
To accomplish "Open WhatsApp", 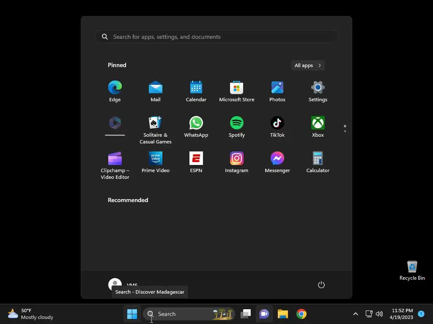I will point(196,127).
